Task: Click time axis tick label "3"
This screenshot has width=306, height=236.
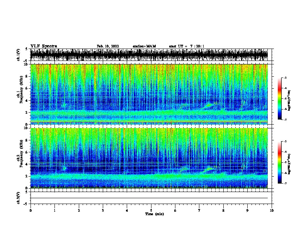Action: pyautogui.click(x=103, y=211)
